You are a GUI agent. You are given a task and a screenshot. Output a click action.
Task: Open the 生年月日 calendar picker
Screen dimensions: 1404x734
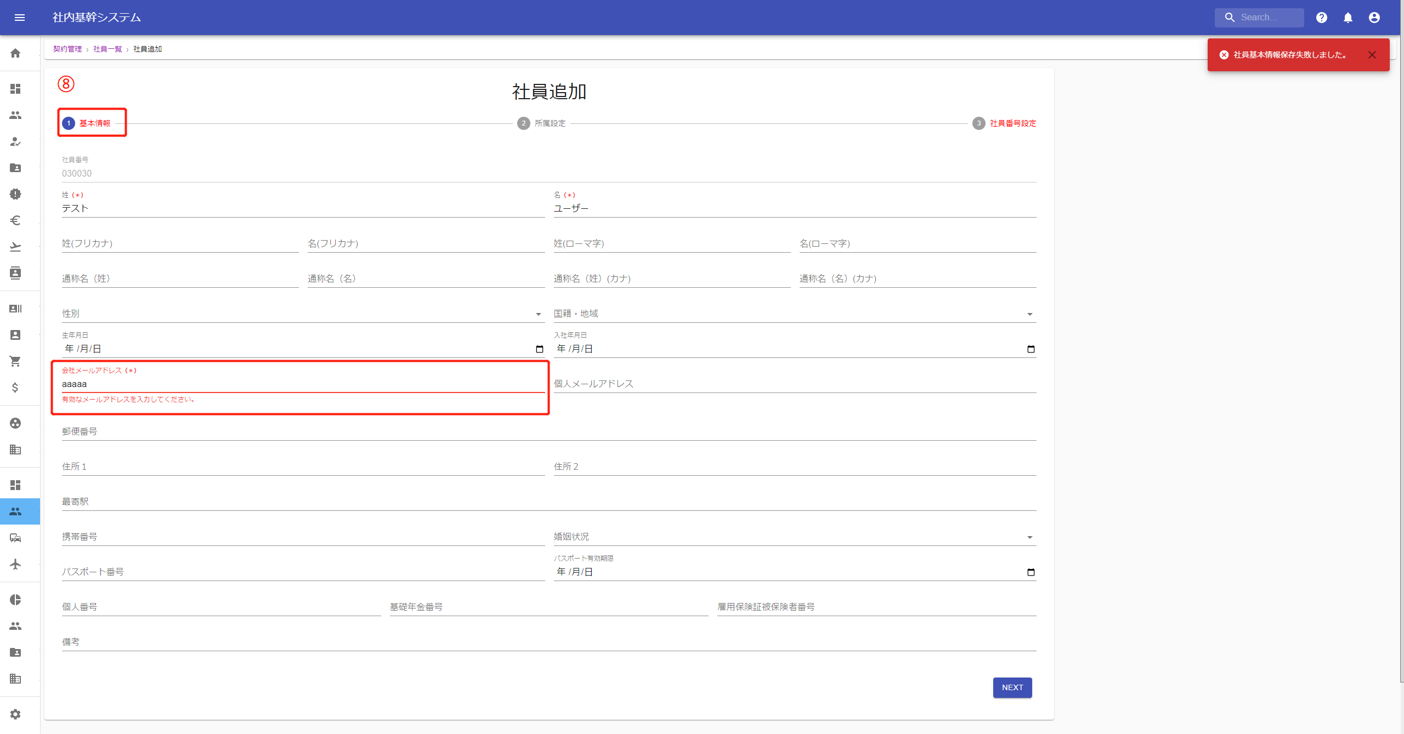click(x=539, y=349)
